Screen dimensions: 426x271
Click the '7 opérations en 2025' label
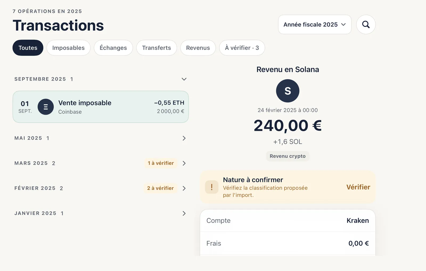point(47,11)
